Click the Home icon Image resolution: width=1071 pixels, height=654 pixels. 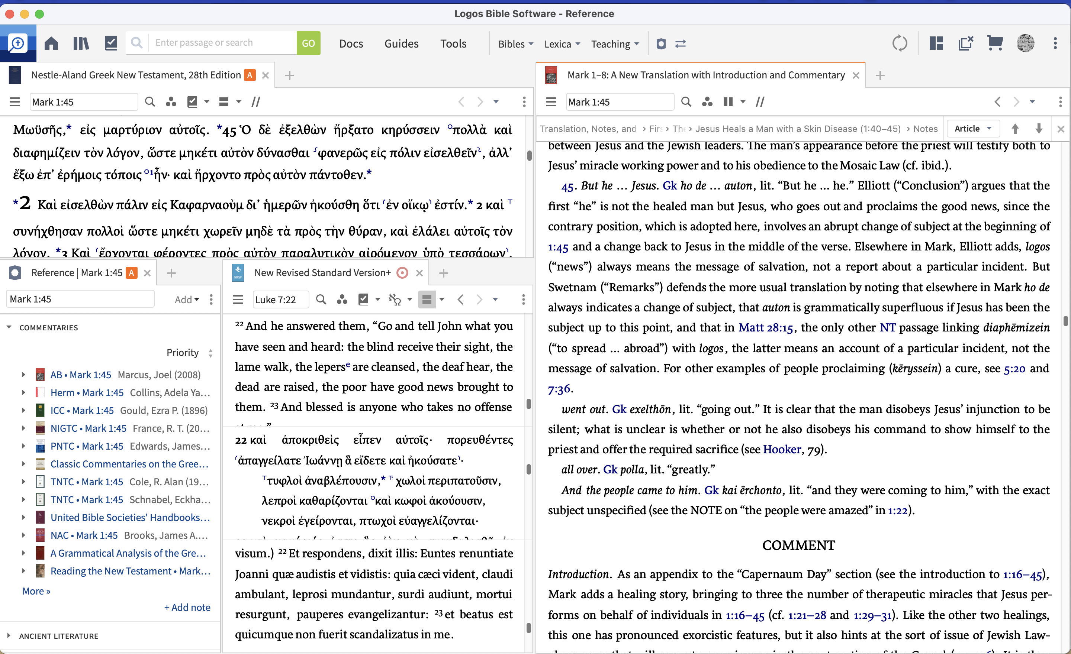[51, 43]
